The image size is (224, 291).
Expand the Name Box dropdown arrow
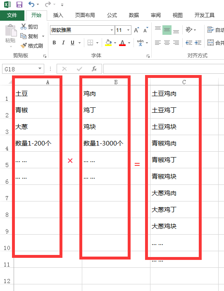(40, 69)
